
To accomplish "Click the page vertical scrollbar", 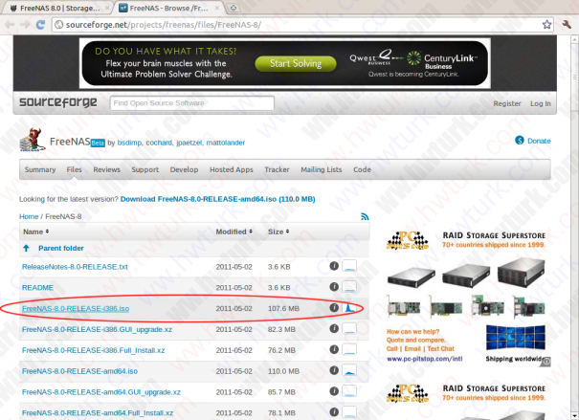I will pyautogui.click(x=574, y=228).
